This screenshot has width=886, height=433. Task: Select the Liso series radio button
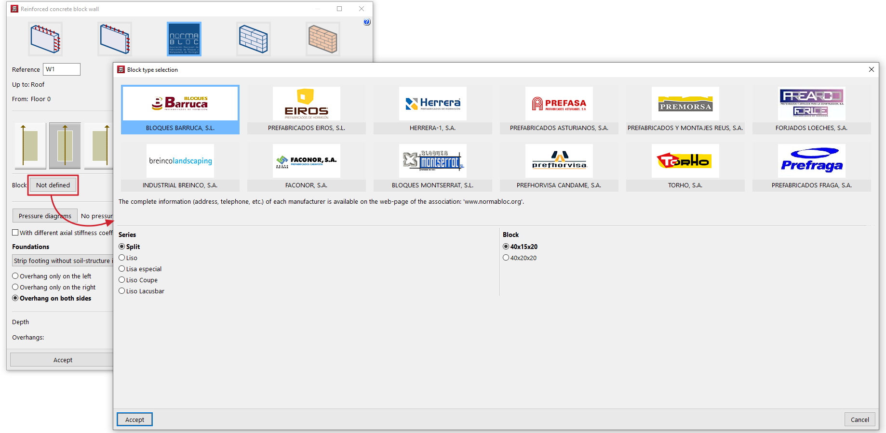[x=122, y=258]
